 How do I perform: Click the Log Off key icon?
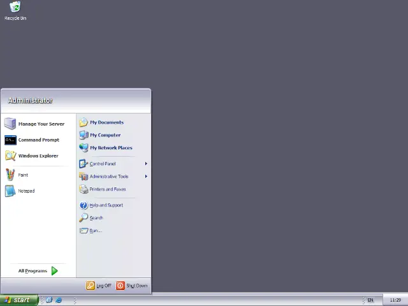[x=91, y=286]
